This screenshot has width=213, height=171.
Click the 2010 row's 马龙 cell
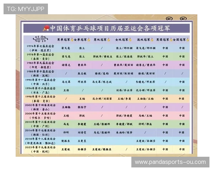[x=66, y=124]
